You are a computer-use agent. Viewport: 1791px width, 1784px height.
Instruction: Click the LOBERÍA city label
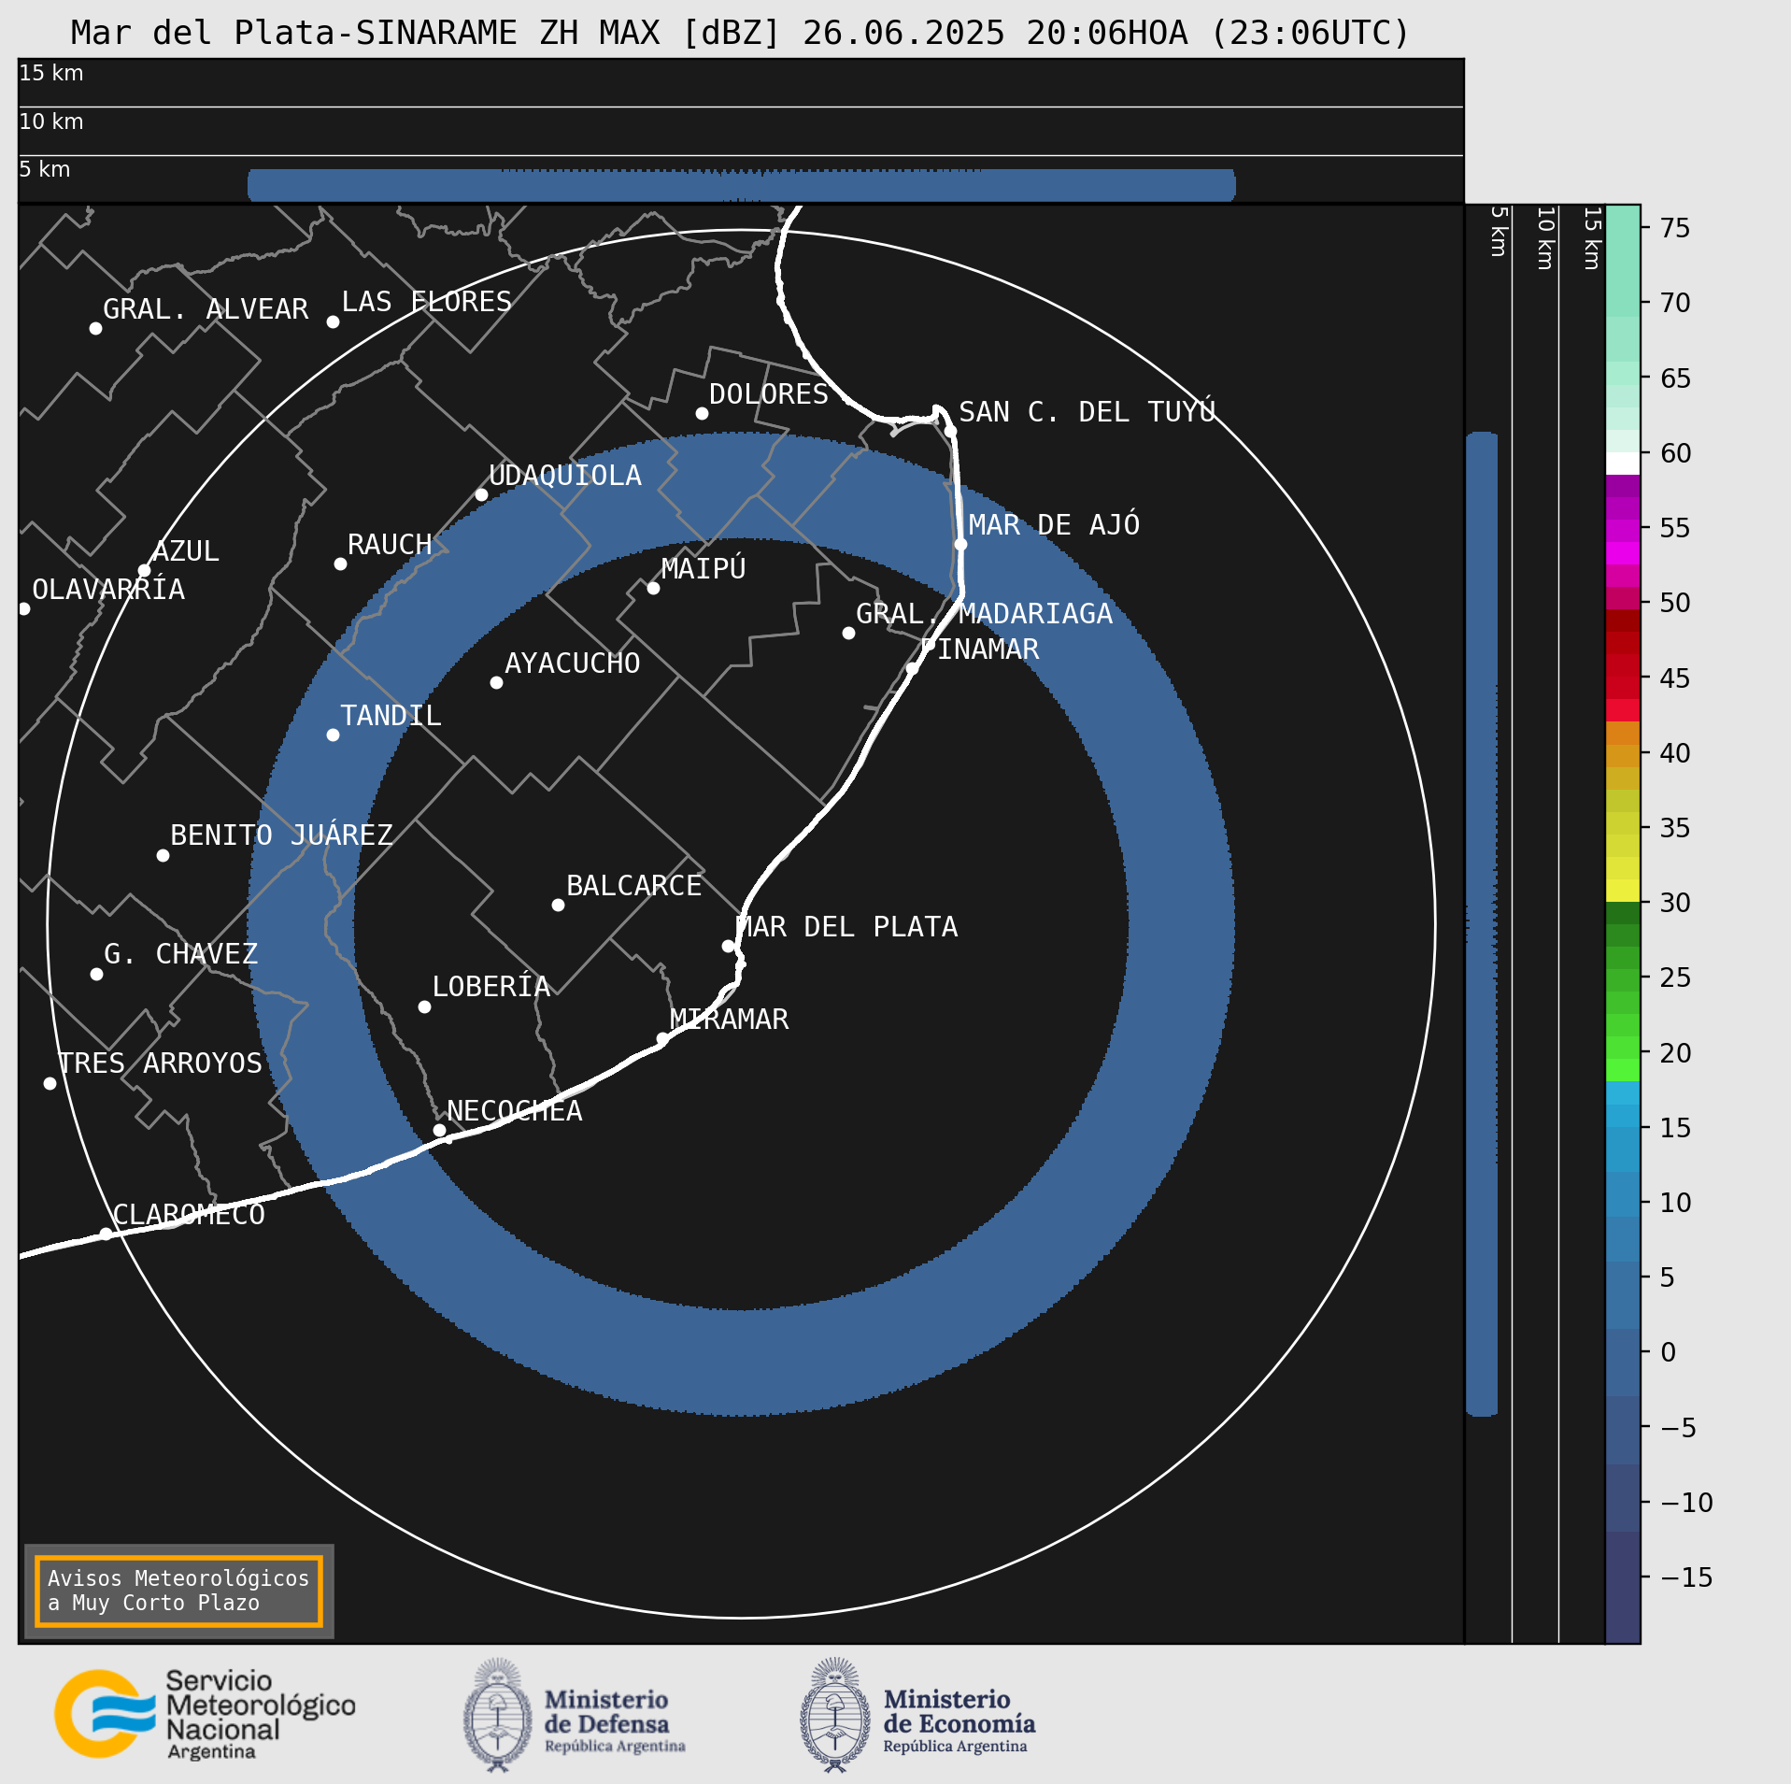pyautogui.click(x=490, y=986)
